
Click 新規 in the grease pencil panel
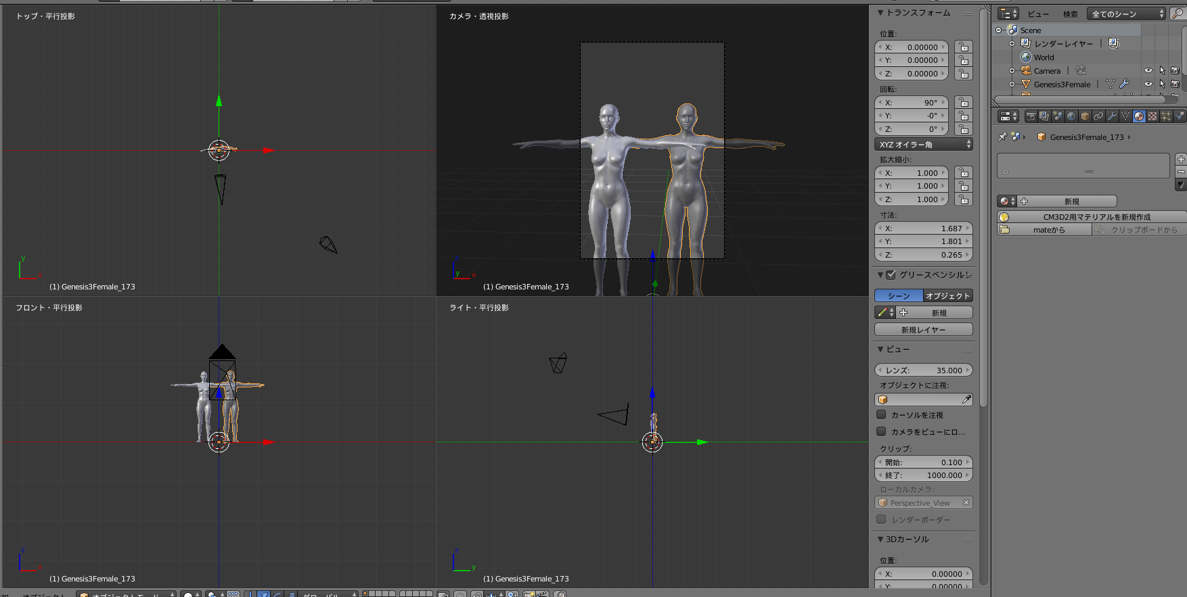coord(935,312)
